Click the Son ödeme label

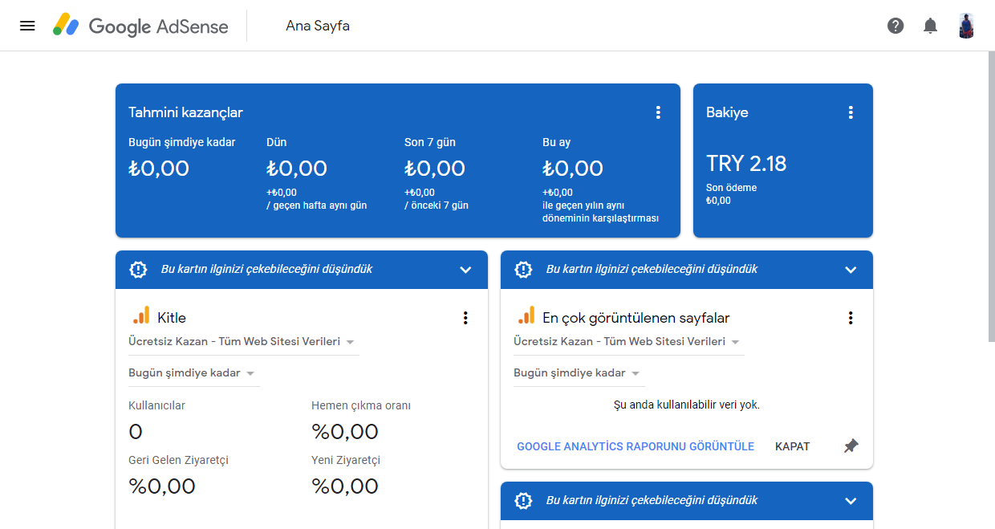731,188
